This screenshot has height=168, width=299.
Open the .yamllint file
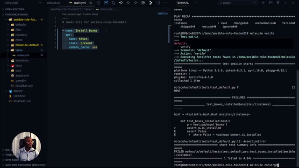click(21, 81)
